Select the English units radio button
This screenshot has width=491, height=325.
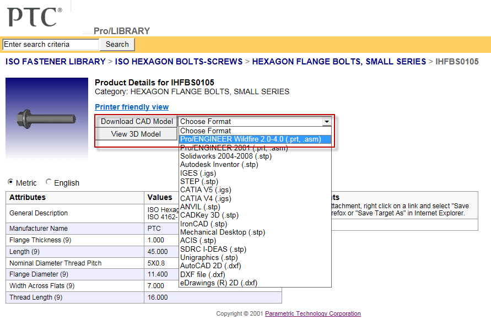(48, 182)
